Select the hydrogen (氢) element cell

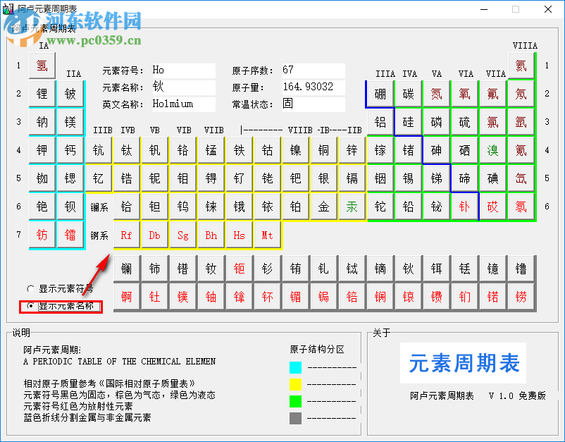pyautogui.click(x=42, y=65)
